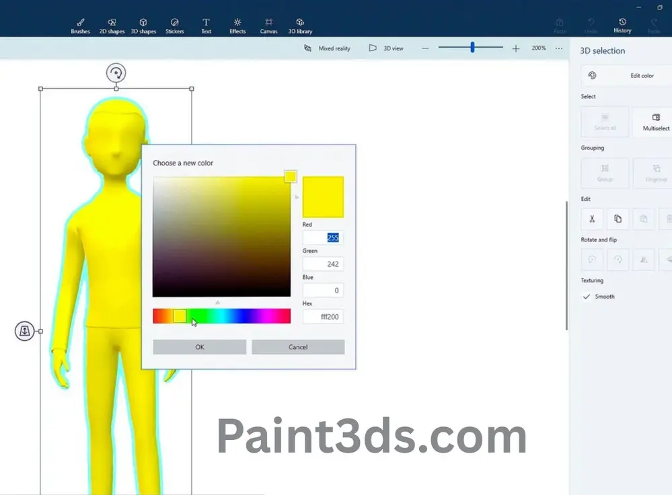Image resolution: width=672 pixels, height=495 pixels.
Task: Select the Text tool
Action: pos(206,25)
